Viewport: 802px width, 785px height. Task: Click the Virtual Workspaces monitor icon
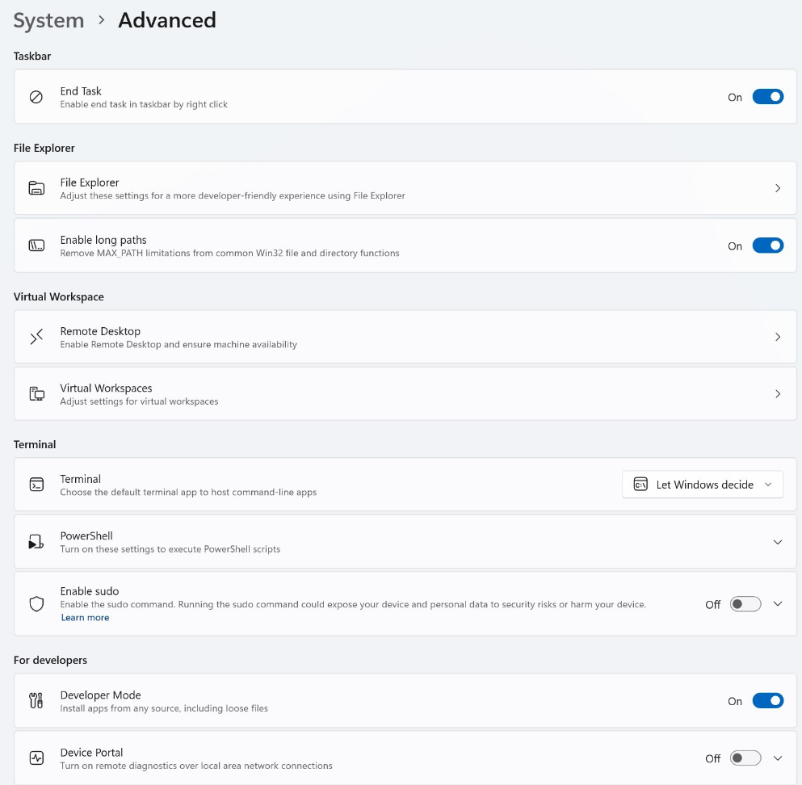pyautogui.click(x=36, y=394)
